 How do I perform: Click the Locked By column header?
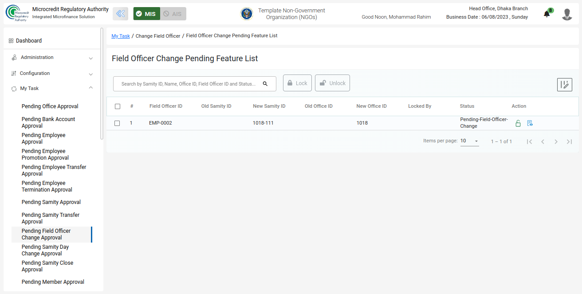(x=420, y=106)
